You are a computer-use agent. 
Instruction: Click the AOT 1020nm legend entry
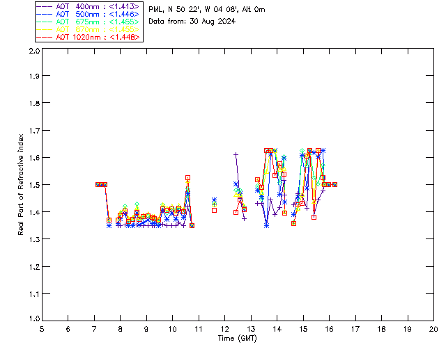[89, 37]
